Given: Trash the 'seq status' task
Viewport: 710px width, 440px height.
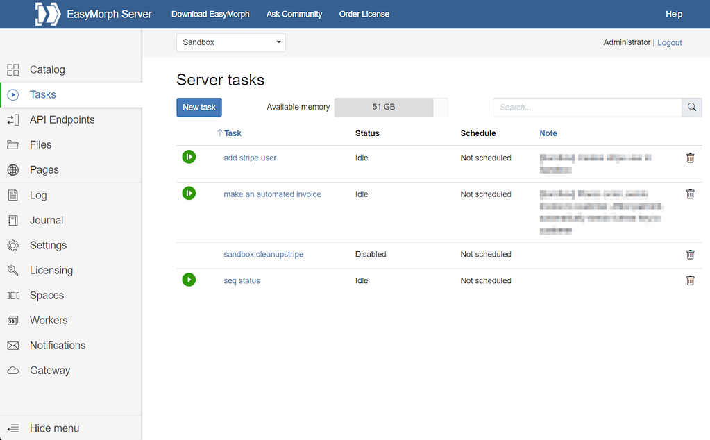Looking at the screenshot, I should [x=690, y=280].
